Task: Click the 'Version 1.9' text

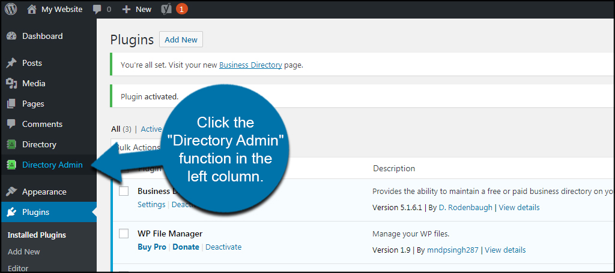Action: pos(390,250)
